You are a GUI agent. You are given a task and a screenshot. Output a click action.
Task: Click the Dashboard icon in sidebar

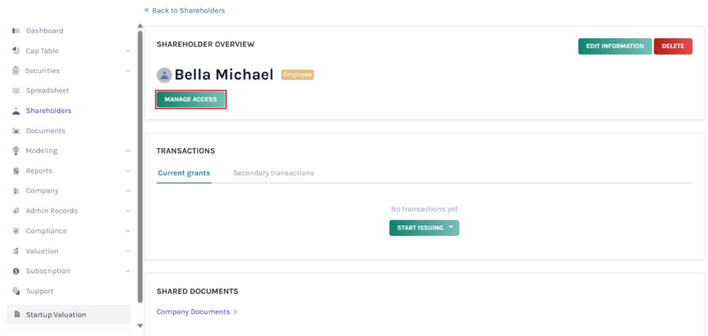coord(16,31)
